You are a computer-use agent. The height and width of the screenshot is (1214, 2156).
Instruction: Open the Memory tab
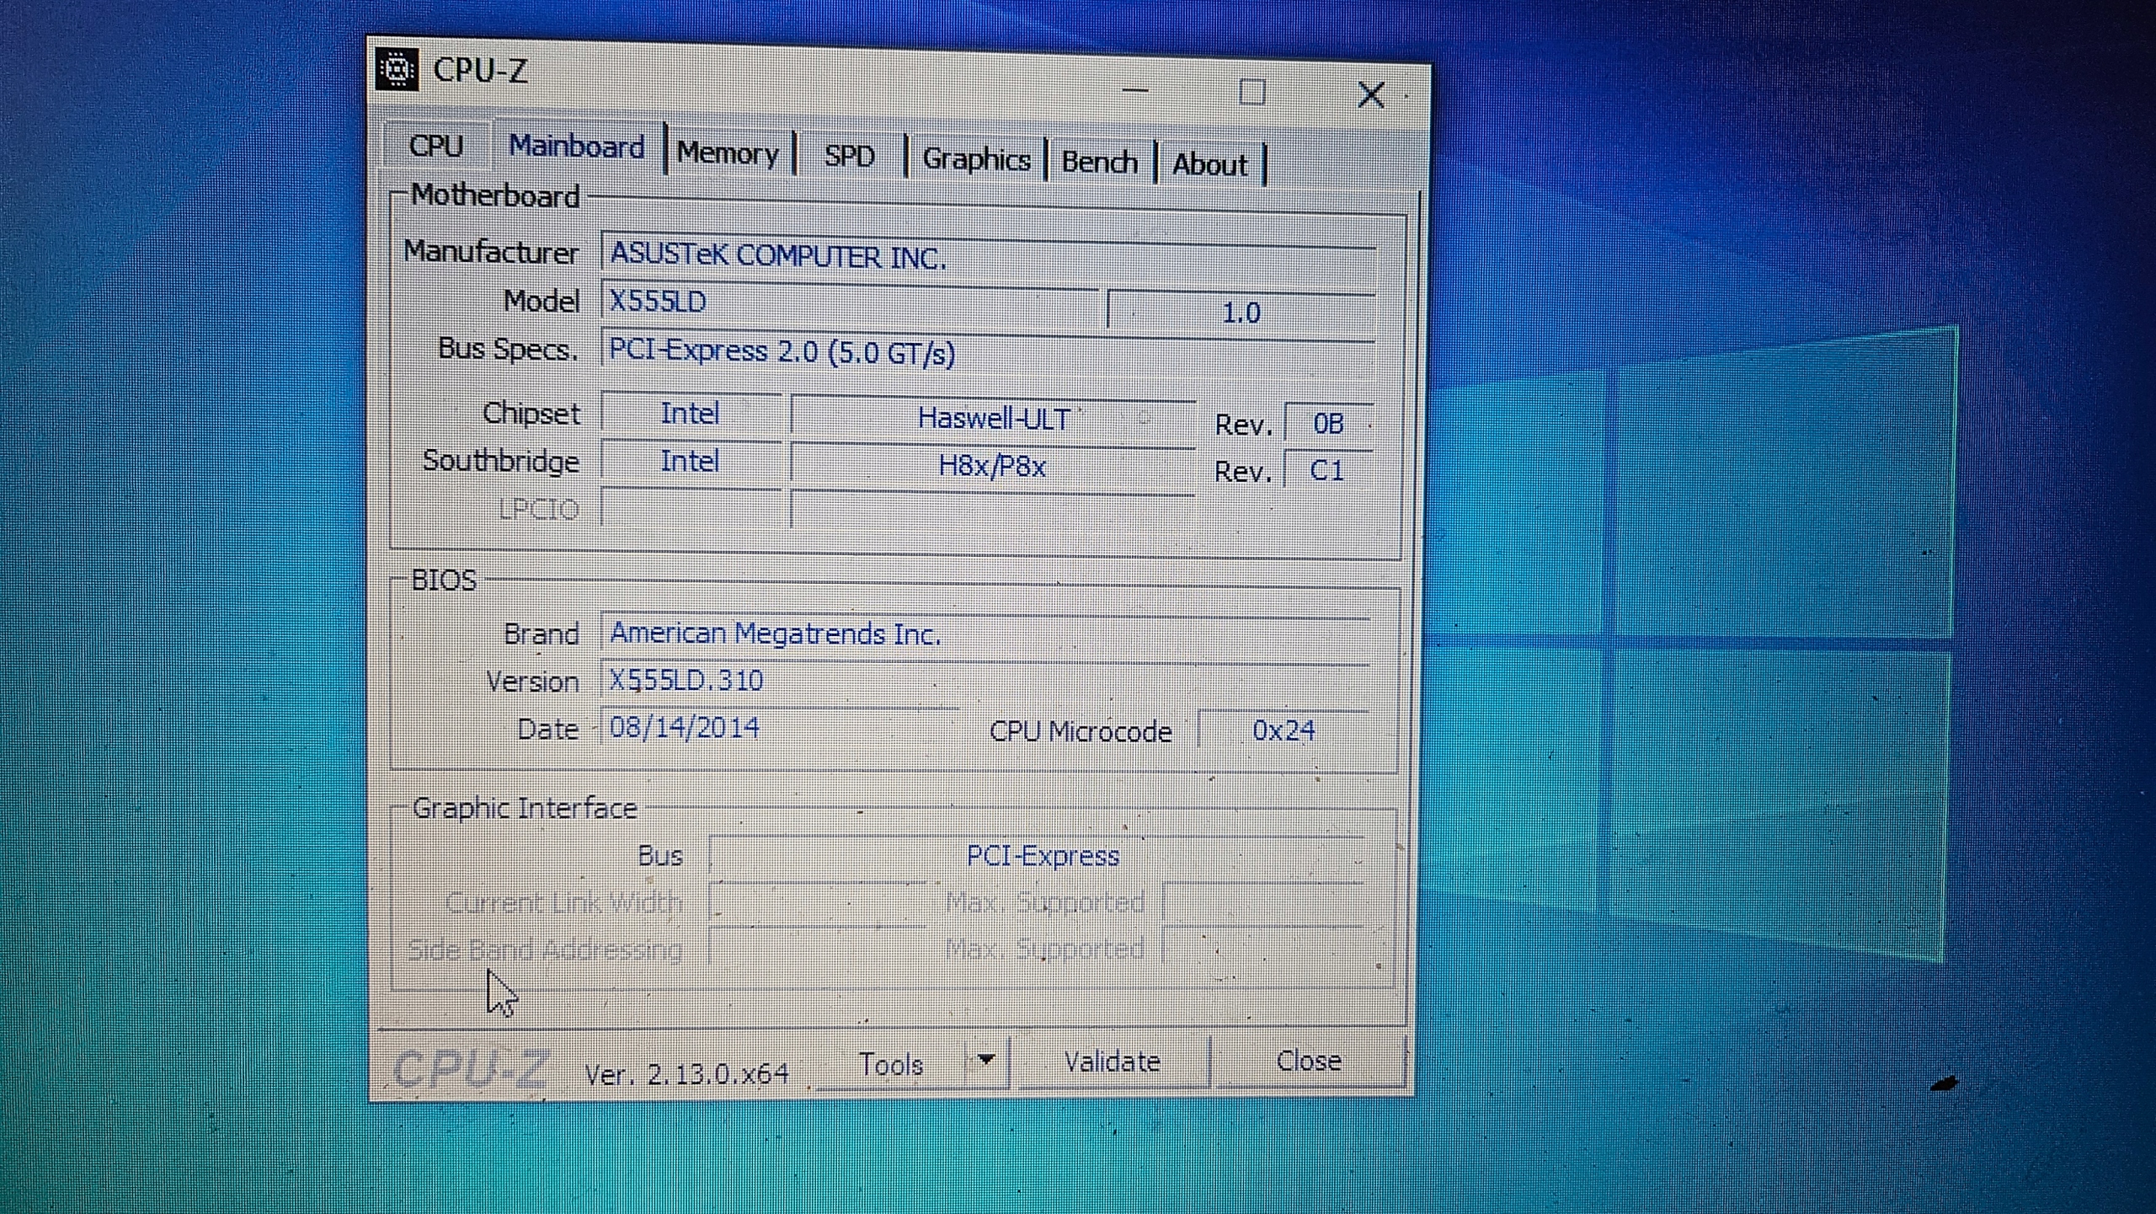pyautogui.click(x=728, y=153)
